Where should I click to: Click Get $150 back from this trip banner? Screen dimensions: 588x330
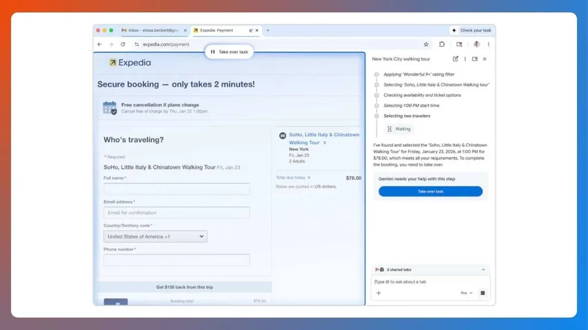[x=184, y=287]
